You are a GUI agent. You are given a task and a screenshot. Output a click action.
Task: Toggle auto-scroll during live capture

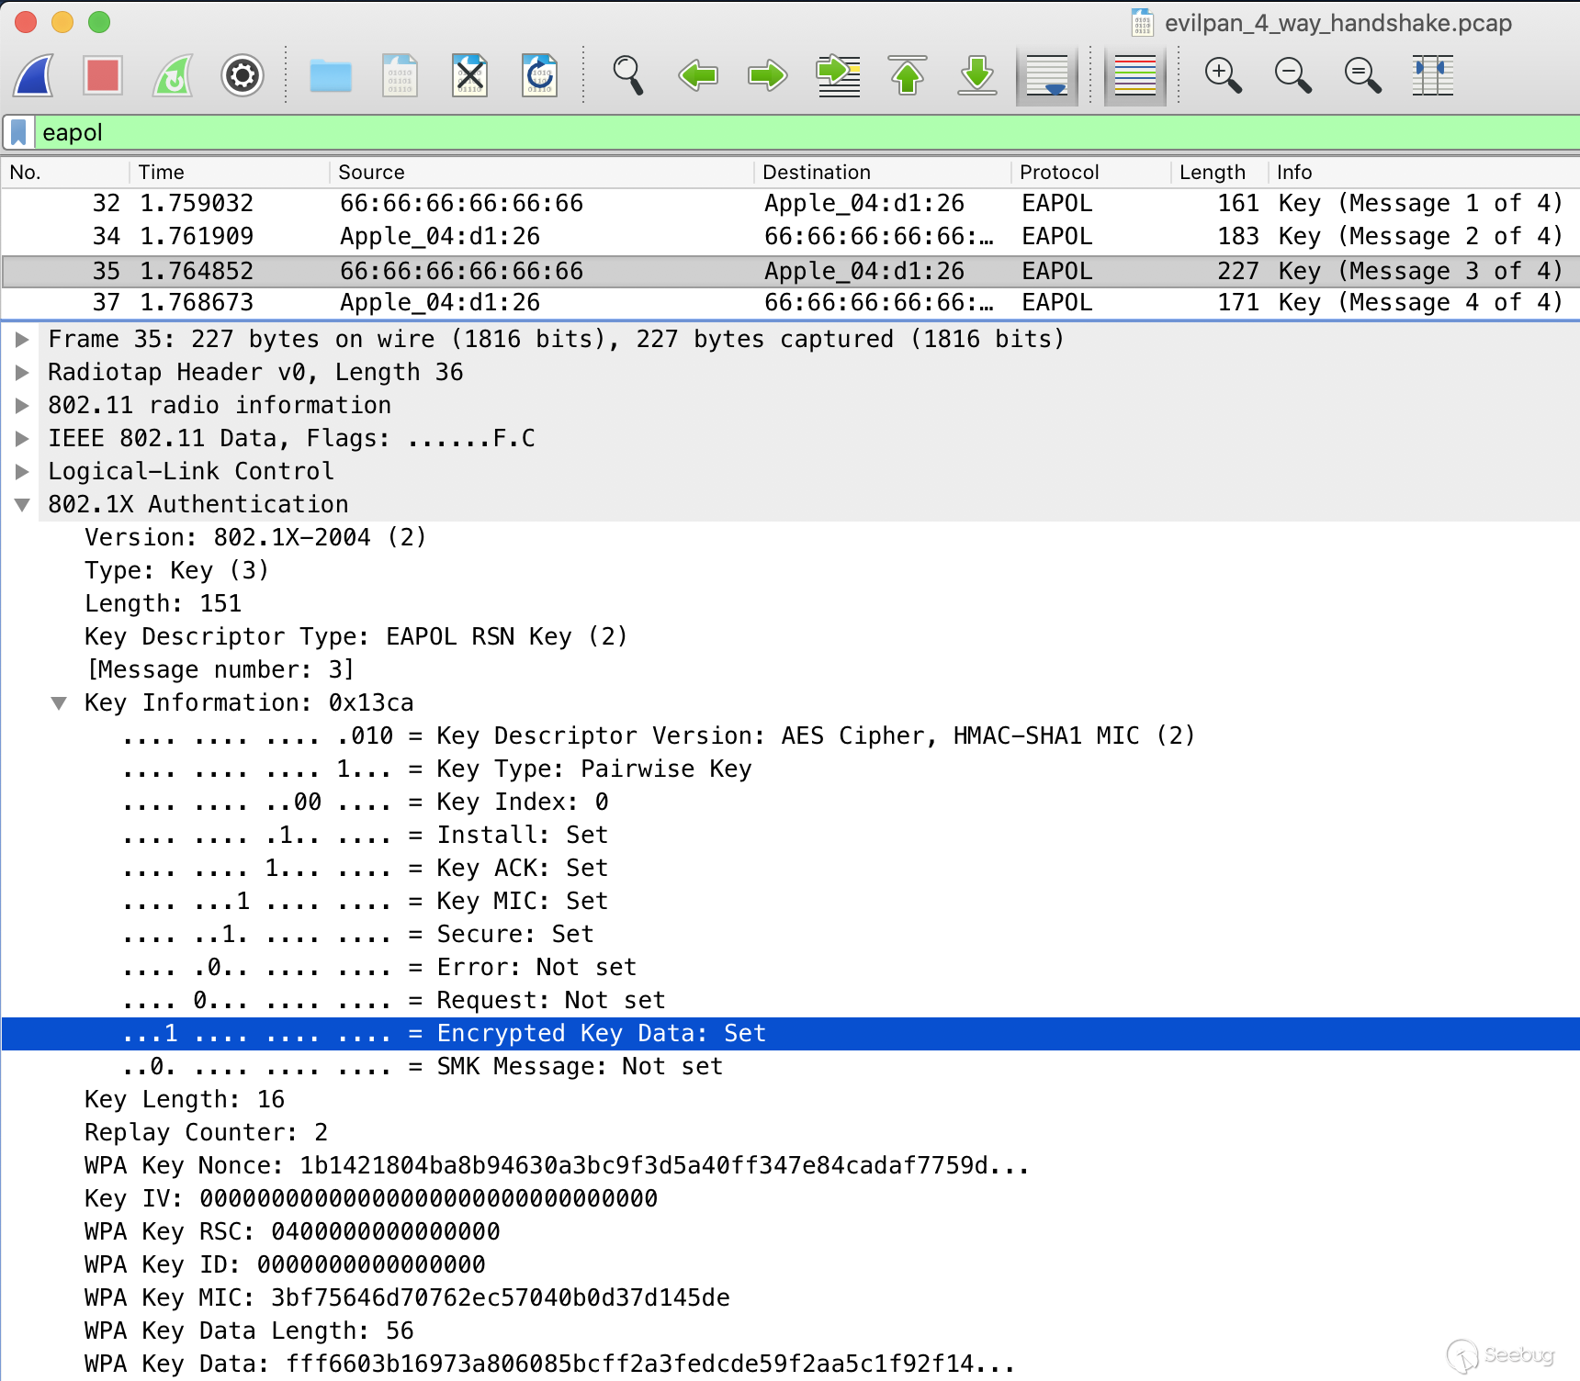(1047, 75)
